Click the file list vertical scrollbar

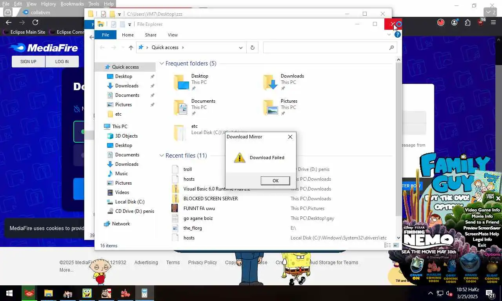click(398, 149)
